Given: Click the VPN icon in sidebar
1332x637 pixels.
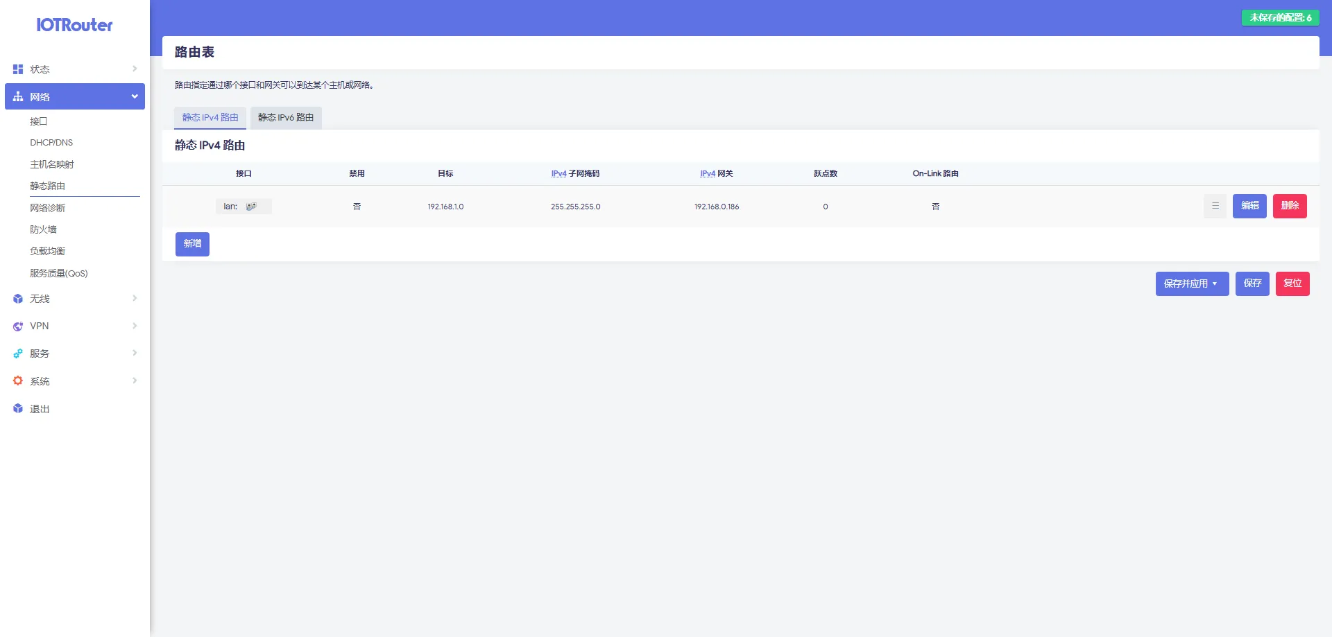Looking at the screenshot, I should [x=18, y=326].
